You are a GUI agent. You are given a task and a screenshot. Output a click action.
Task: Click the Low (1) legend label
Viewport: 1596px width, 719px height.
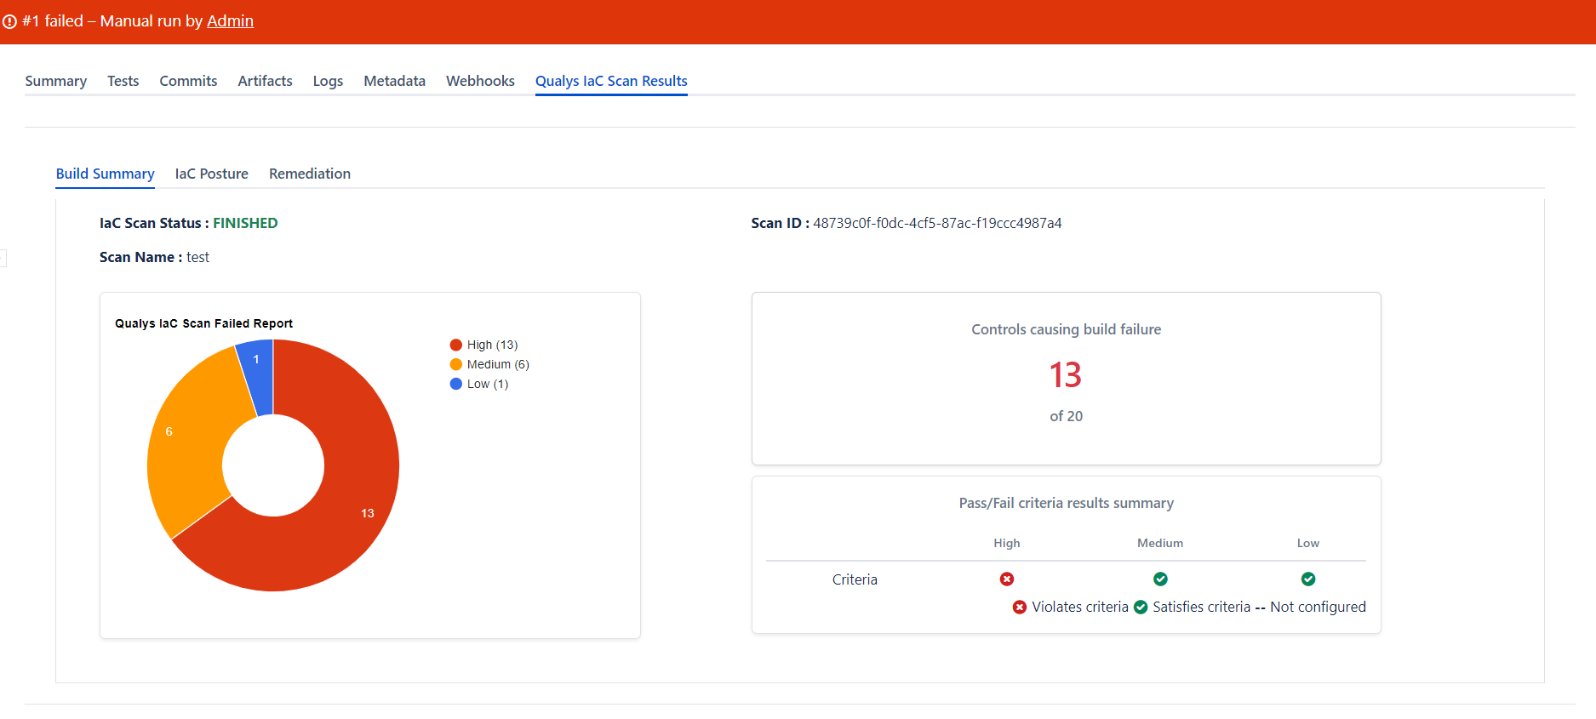[488, 384]
